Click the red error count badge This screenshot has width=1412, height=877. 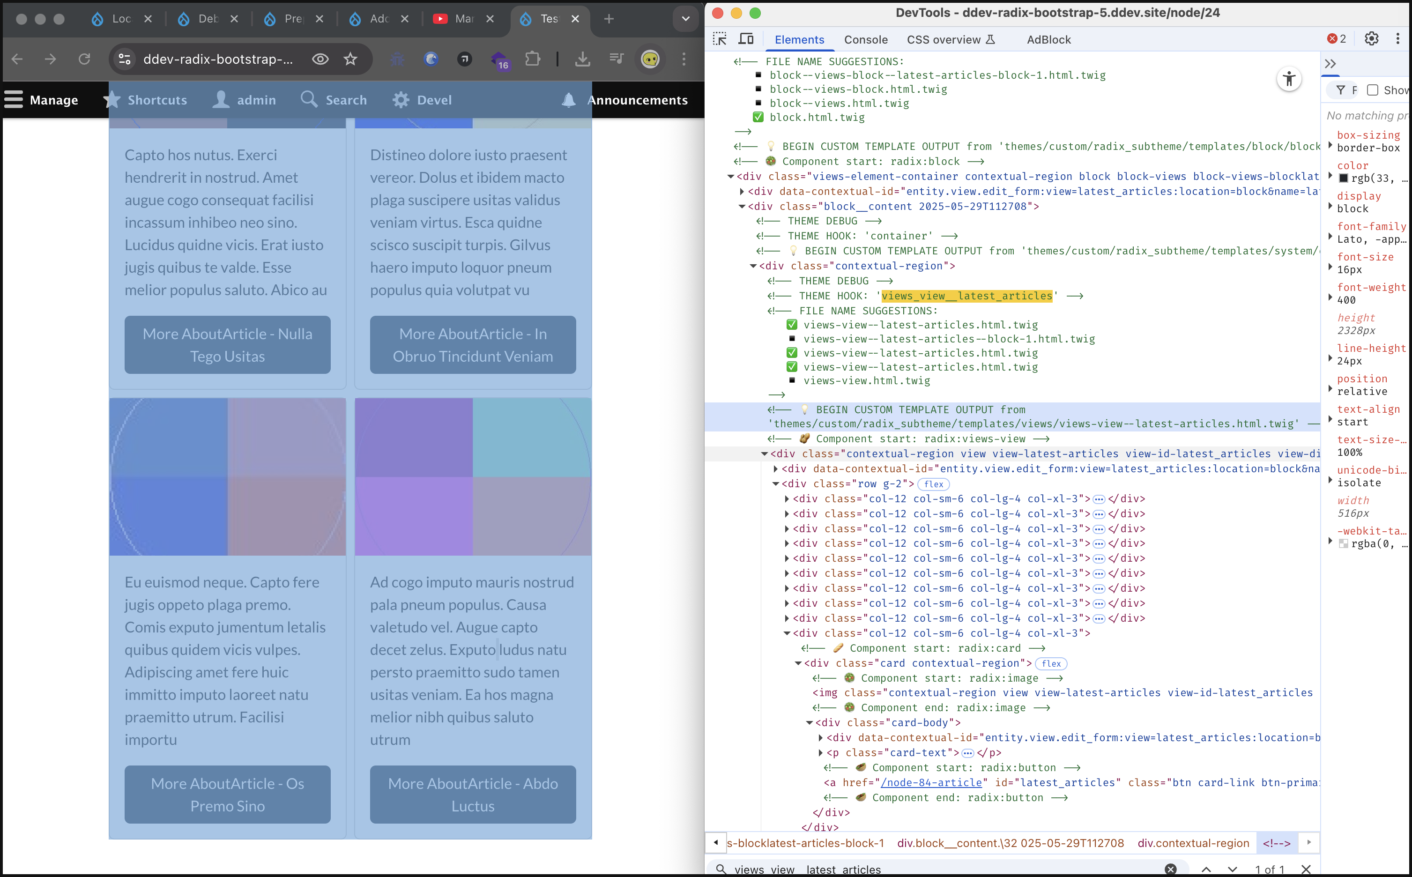pyautogui.click(x=1337, y=39)
